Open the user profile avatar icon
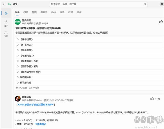 click(x=162, y=4)
